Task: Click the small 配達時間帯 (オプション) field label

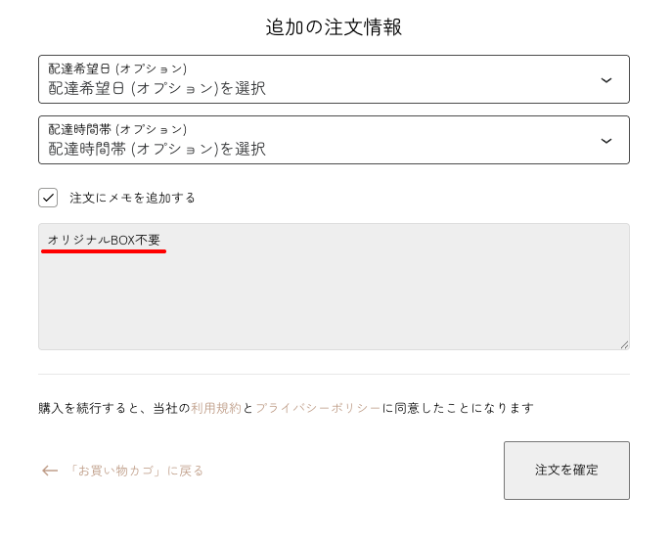Action: [117, 129]
